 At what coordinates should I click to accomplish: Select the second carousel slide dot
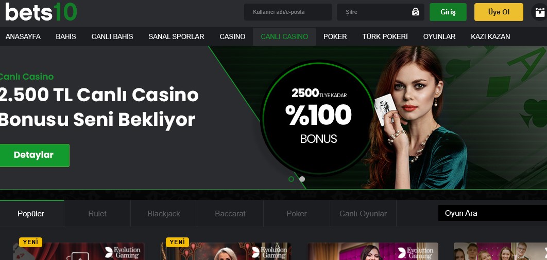[302, 179]
